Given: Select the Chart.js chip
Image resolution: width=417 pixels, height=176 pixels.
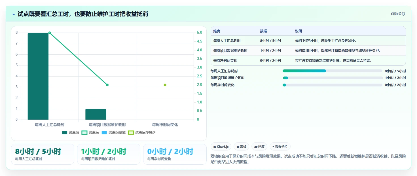Looking at the screenshot, I should [221, 147].
